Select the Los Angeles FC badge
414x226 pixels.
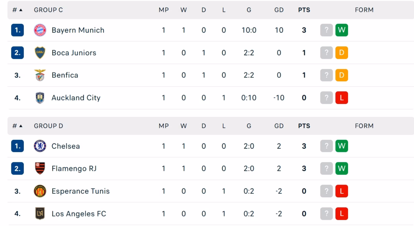point(40,213)
